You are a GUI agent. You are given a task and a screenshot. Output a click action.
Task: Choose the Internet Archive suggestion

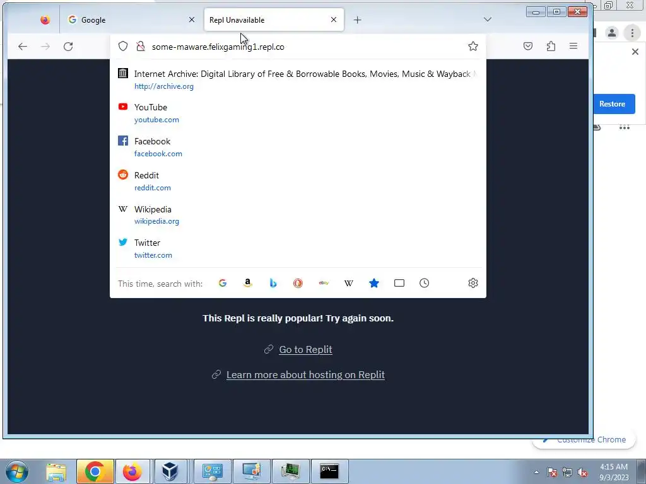[x=298, y=79]
